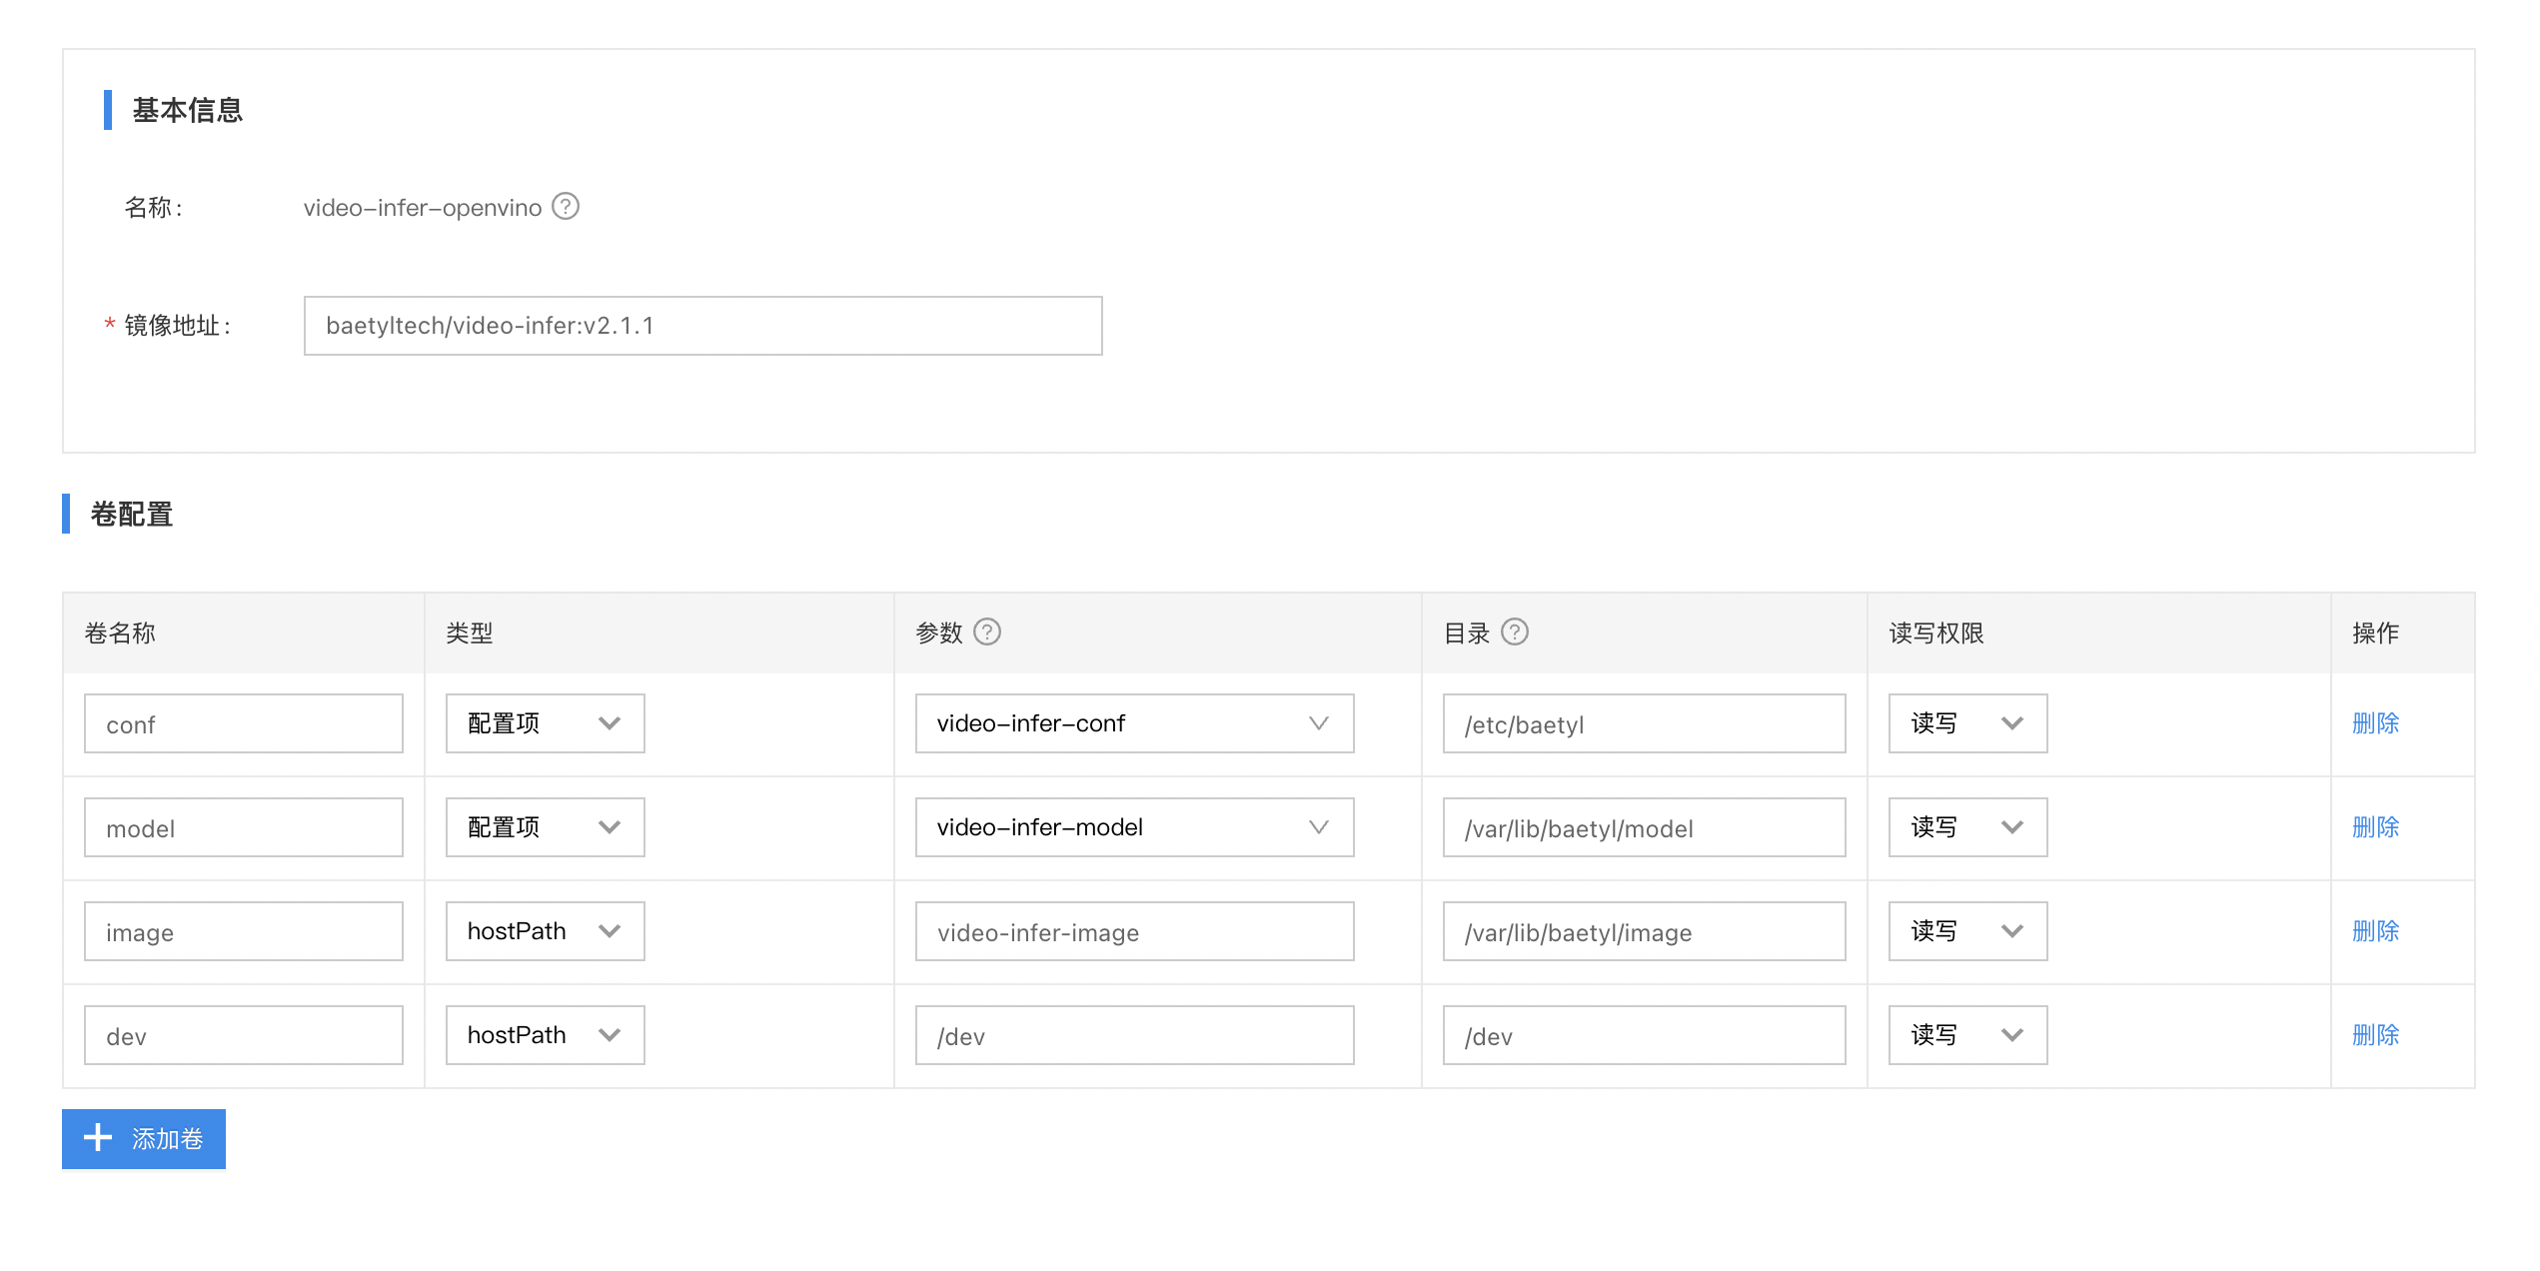Viewport: 2540px width, 1271px height.
Task: Open 读写 permission dropdown in image row
Action: point(1967,931)
